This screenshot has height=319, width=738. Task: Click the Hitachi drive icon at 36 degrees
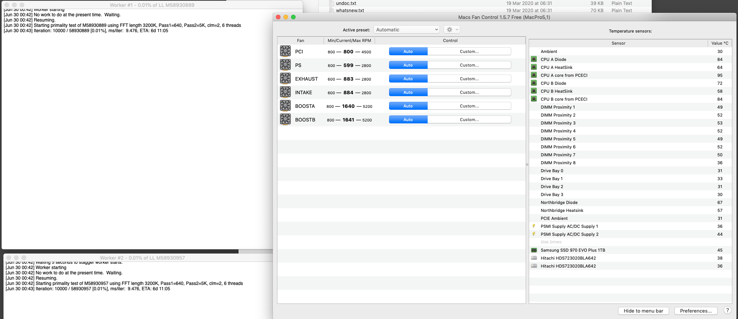534,266
